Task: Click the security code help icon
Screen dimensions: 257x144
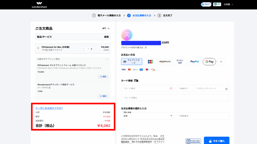Action: coord(226,89)
